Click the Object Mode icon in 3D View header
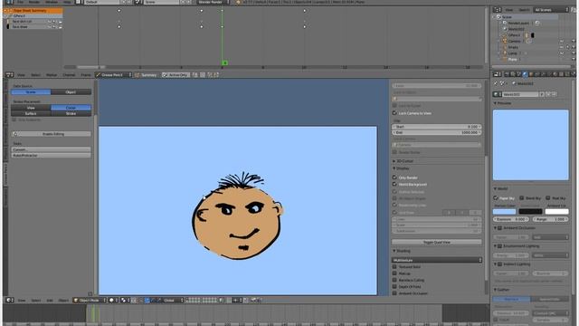Screen dimensions: 579x326 (x=76, y=300)
